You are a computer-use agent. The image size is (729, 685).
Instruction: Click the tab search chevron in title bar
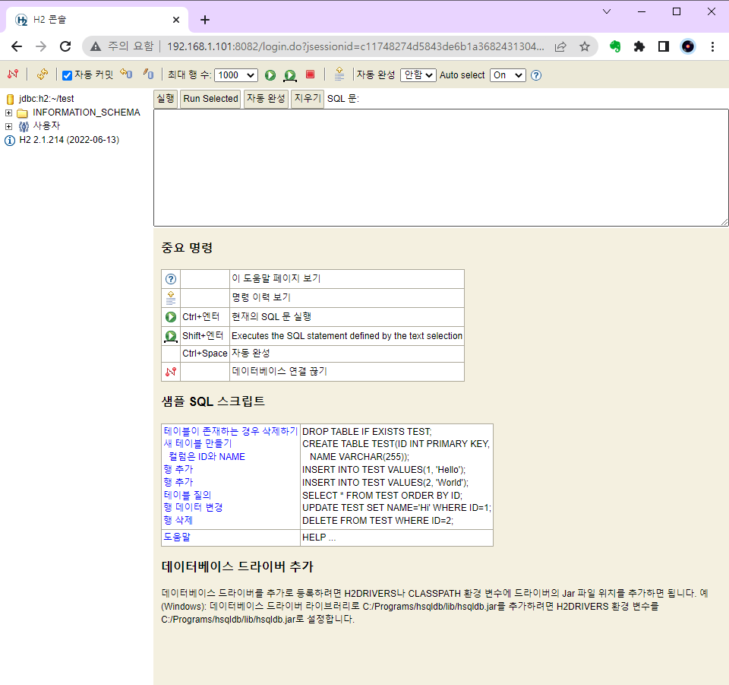pyautogui.click(x=607, y=11)
